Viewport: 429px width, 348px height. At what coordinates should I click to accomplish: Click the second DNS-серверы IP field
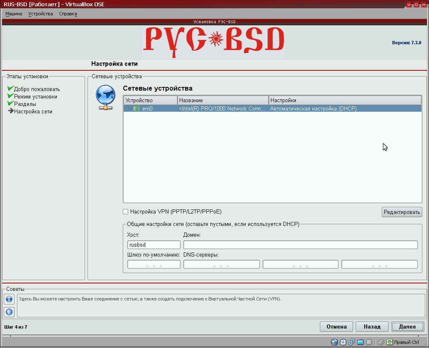pos(300,264)
